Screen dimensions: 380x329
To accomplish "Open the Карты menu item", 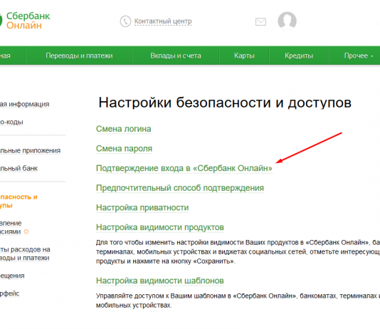I will pos(244,56).
